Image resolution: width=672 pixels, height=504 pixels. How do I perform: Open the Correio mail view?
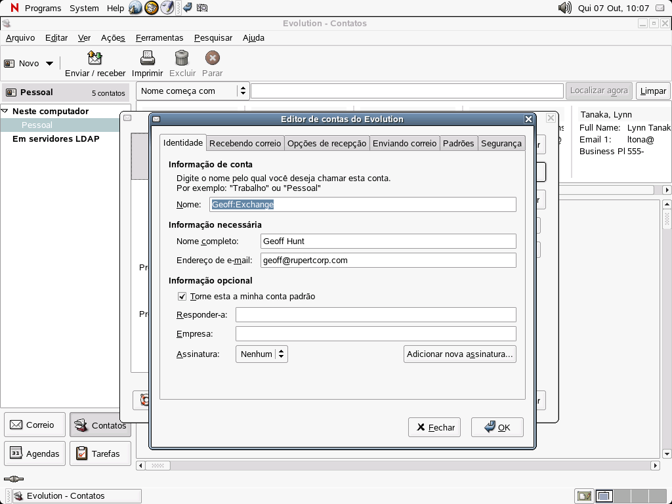tap(34, 425)
